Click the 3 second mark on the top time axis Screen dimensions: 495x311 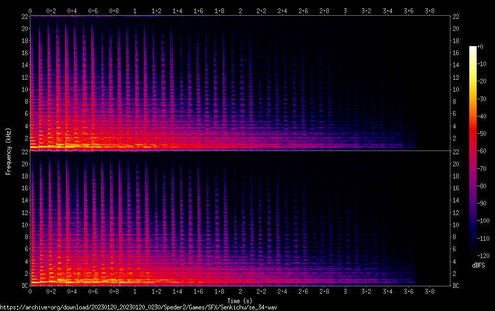pos(345,10)
